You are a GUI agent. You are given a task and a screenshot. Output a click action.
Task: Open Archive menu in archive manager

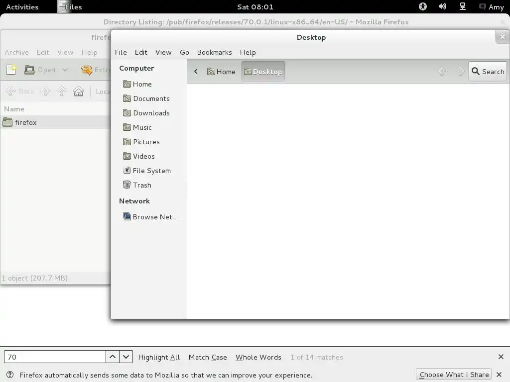click(16, 52)
